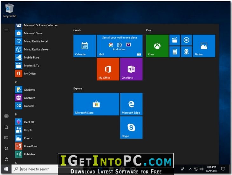Open the Calendar tile

[85, 46]
